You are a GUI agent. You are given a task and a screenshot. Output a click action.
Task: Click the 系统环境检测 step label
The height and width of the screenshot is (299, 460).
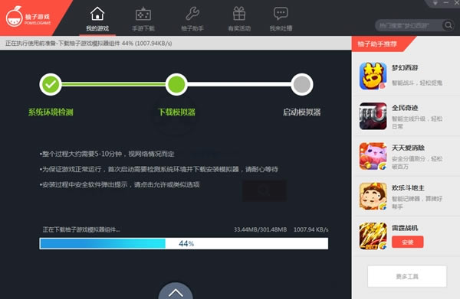[x=51, y=112]
